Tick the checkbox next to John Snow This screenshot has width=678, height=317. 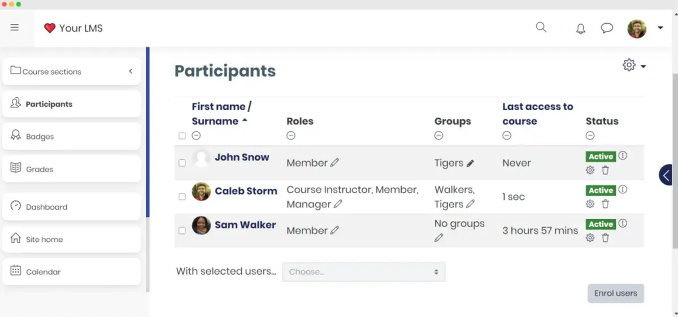pos(182,163)
